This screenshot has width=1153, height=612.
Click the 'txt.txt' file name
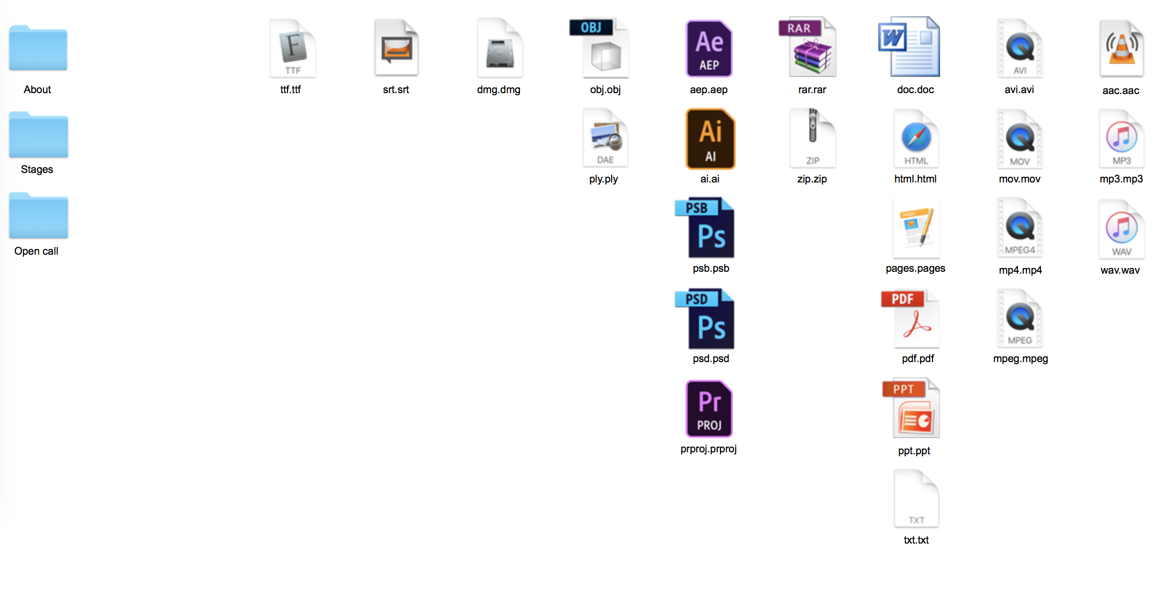pos(916,540)
